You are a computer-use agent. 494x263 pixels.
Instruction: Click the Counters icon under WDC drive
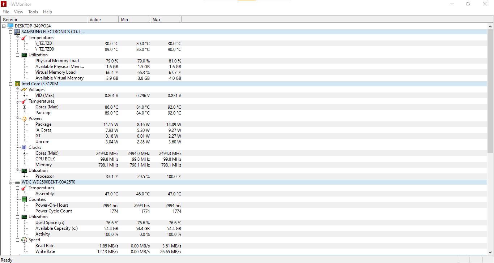click(x=24, y=199)
